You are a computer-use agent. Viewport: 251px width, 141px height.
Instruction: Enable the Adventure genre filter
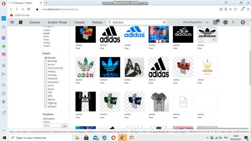[x=45, y=82]
